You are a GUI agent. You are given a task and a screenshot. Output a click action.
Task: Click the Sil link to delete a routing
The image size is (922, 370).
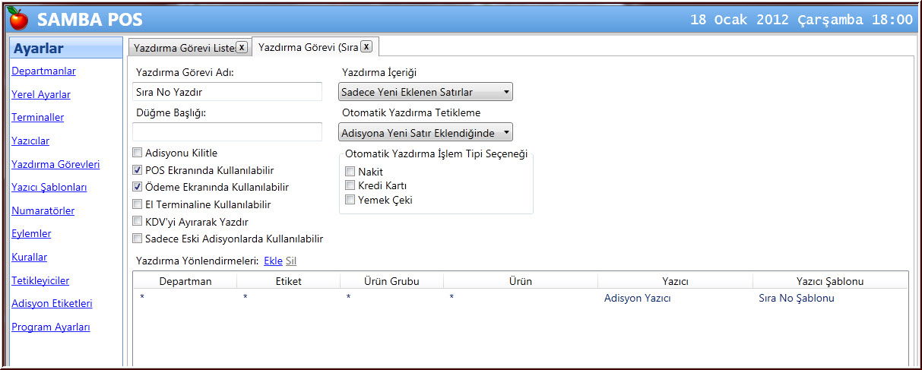[291, 261]
